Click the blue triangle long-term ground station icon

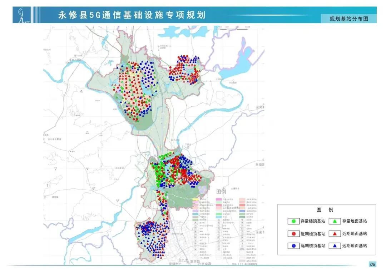[x=335, y=246]
